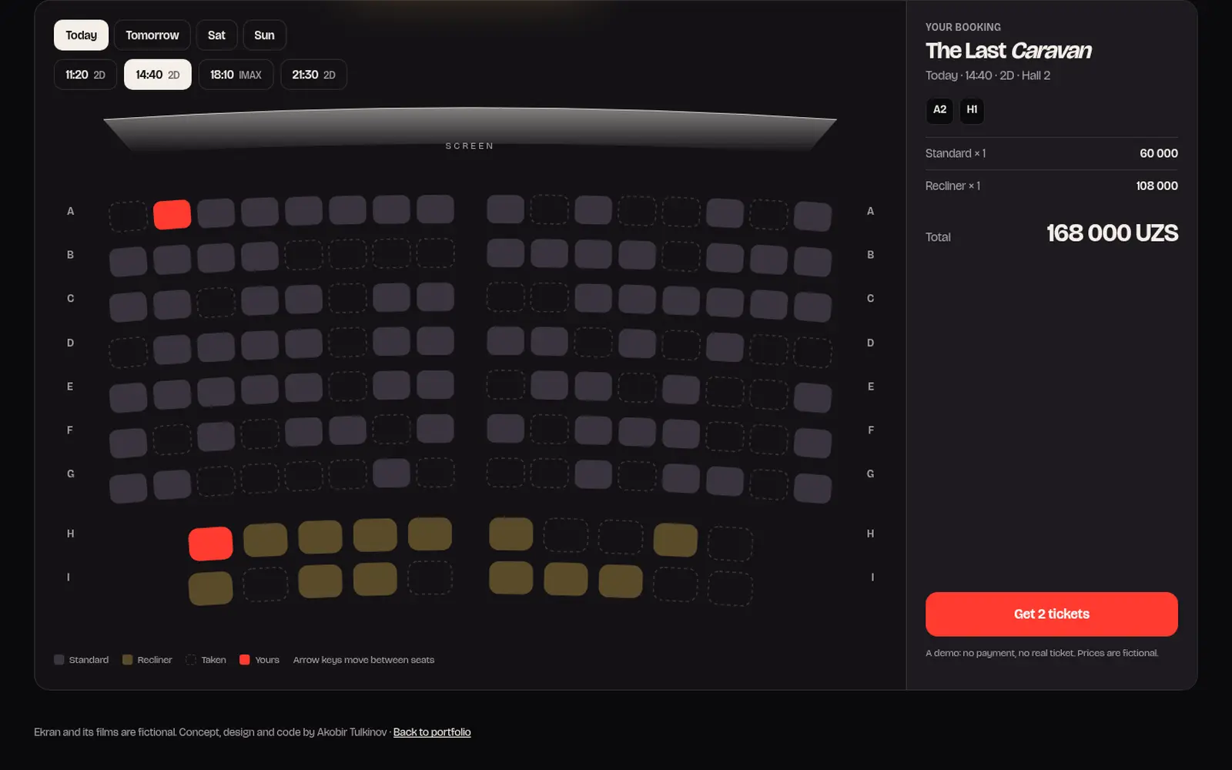Choose the Sun date tab
Viewport: 1232px width, 770px height.
(x=264, y=35)
